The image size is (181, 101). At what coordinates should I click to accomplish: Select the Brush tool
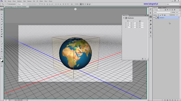point(2,27)
